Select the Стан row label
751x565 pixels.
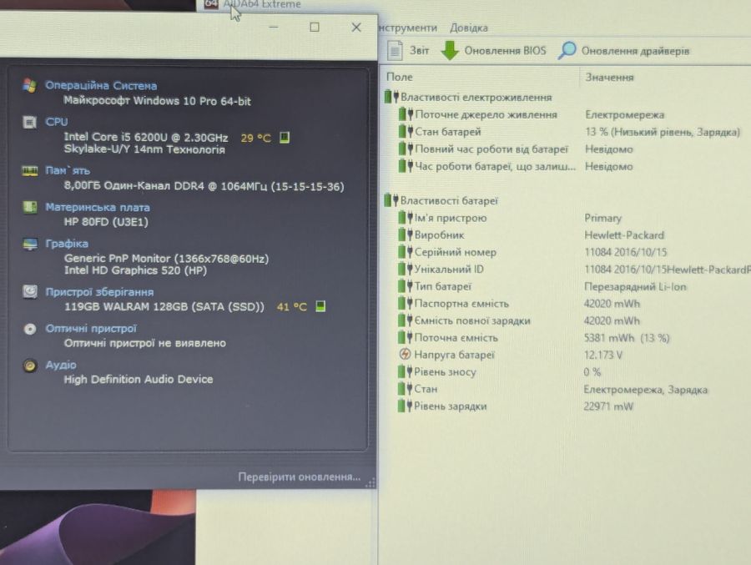[x=426, y=389]
